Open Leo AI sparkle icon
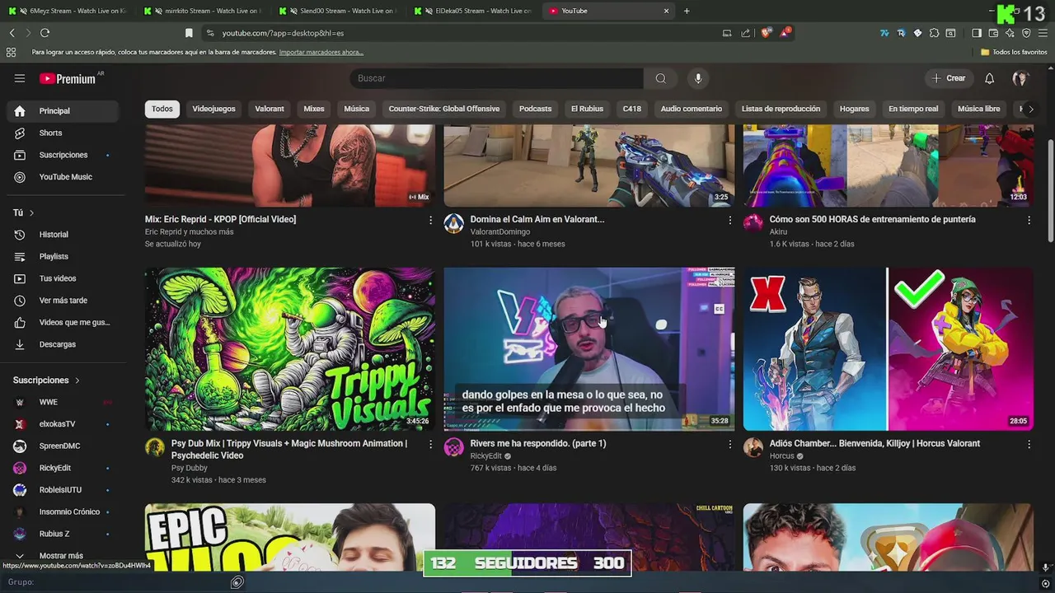1055x593 pixels. (x=1010, y=33)
